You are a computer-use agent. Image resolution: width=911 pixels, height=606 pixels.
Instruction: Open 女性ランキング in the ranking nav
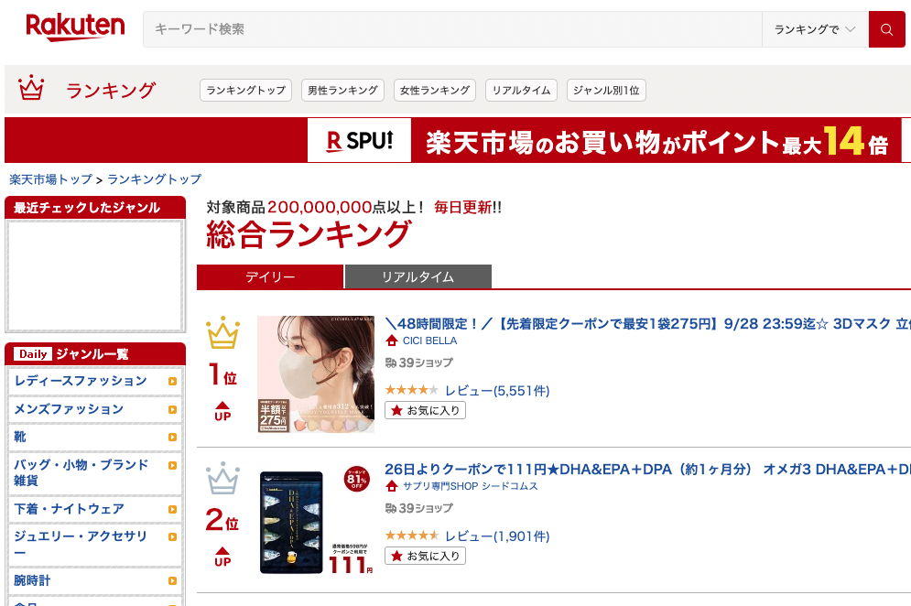click(435, 90)
